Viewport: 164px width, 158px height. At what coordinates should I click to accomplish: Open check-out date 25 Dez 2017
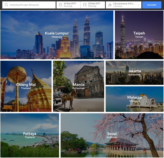click(x=95, y=5)
